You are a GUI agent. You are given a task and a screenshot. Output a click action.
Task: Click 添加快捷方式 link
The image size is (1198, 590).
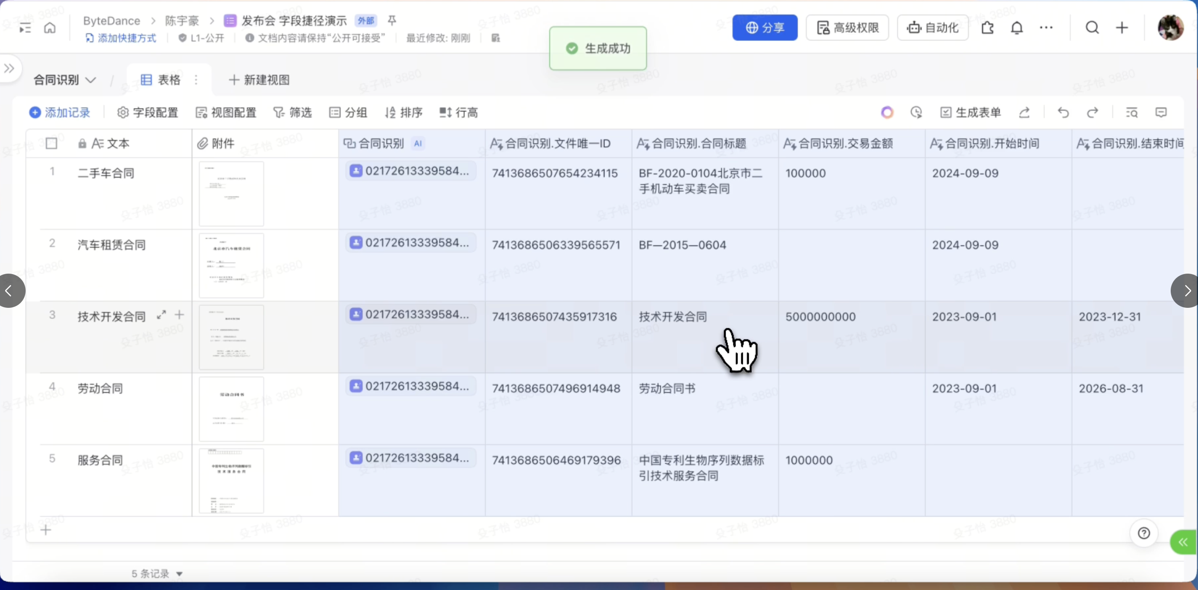122,38
